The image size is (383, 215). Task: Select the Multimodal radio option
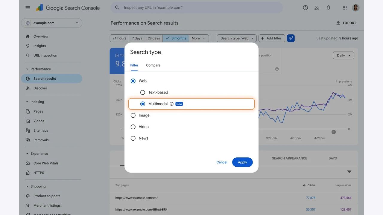pyautogui.click(x=143, y=104)
